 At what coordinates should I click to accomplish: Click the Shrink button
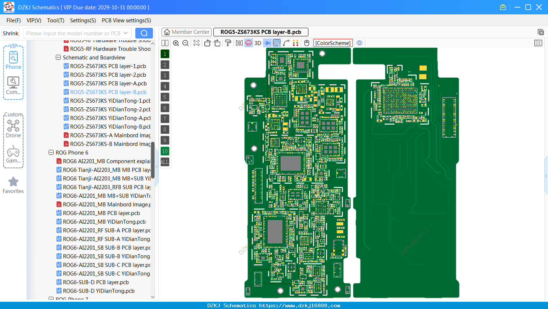point(11,33)
